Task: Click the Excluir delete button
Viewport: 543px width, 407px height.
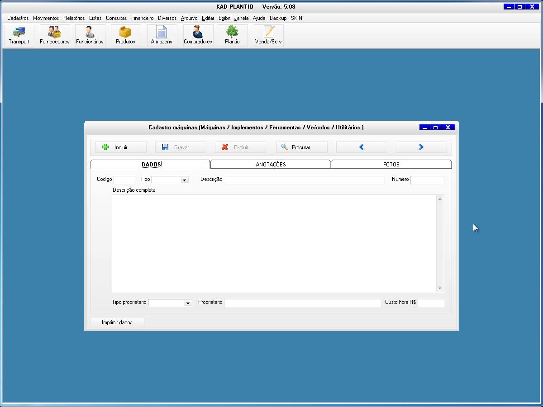Action: coord(240,147)
